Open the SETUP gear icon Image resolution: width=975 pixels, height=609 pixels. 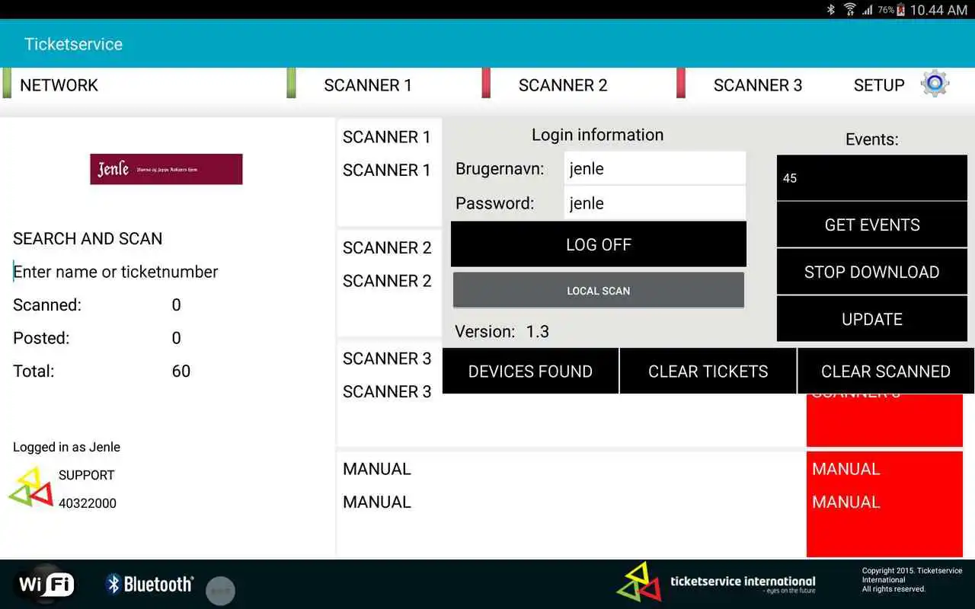point(935,83)
